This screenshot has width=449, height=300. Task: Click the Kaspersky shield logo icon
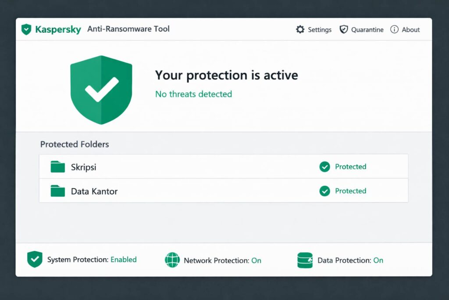tap(27, 29)
